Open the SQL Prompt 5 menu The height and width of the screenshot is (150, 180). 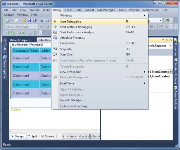click(106, 10)
